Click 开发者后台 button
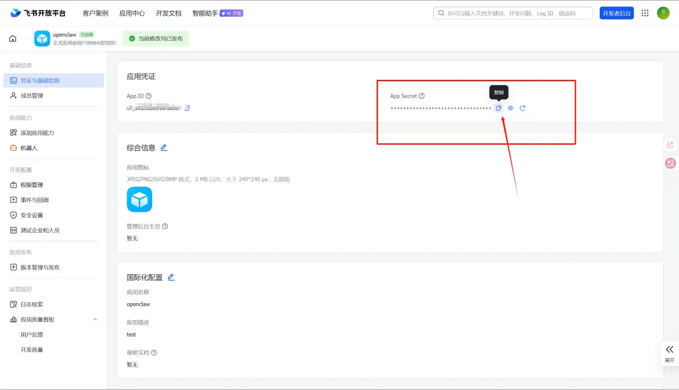This screenshot has width=679, height=390. pos(617,13)
